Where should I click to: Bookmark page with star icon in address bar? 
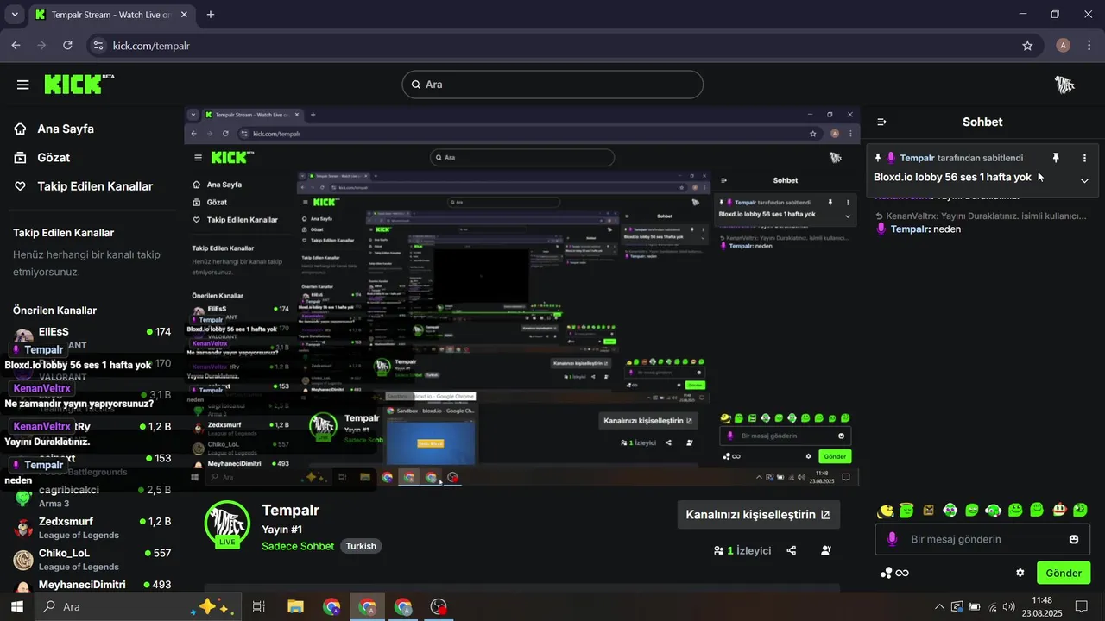pos(1027,46)
